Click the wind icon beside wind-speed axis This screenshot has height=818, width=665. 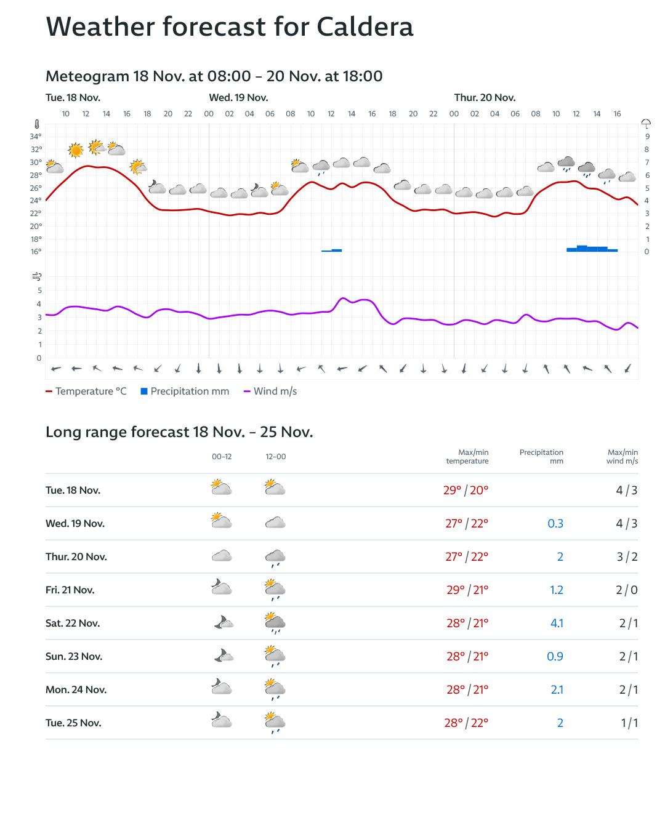(37, 276)
